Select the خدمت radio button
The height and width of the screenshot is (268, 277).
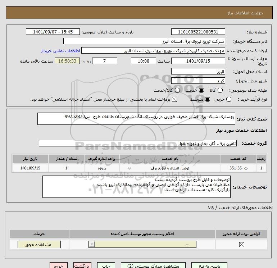201,90
